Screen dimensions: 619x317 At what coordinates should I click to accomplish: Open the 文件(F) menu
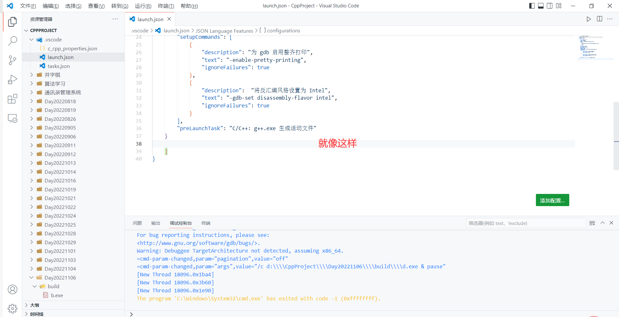coord(28,6)
